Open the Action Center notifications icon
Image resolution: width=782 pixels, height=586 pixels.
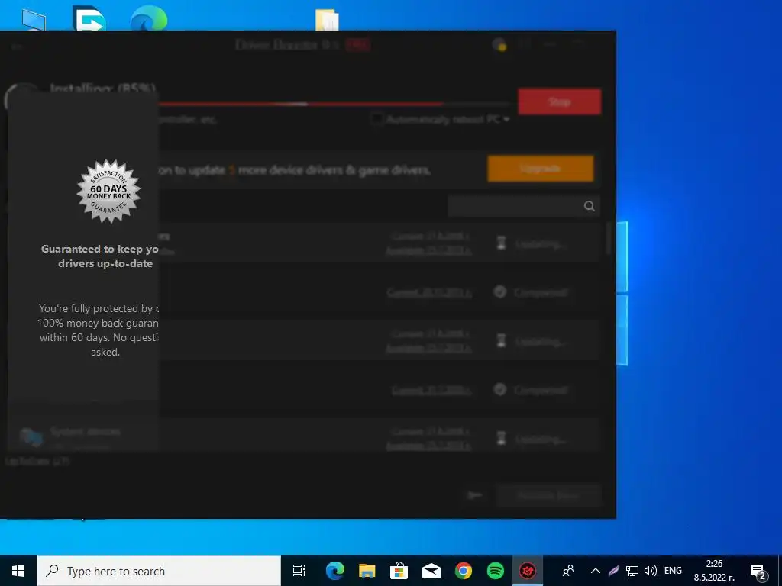tap(758, 572)
